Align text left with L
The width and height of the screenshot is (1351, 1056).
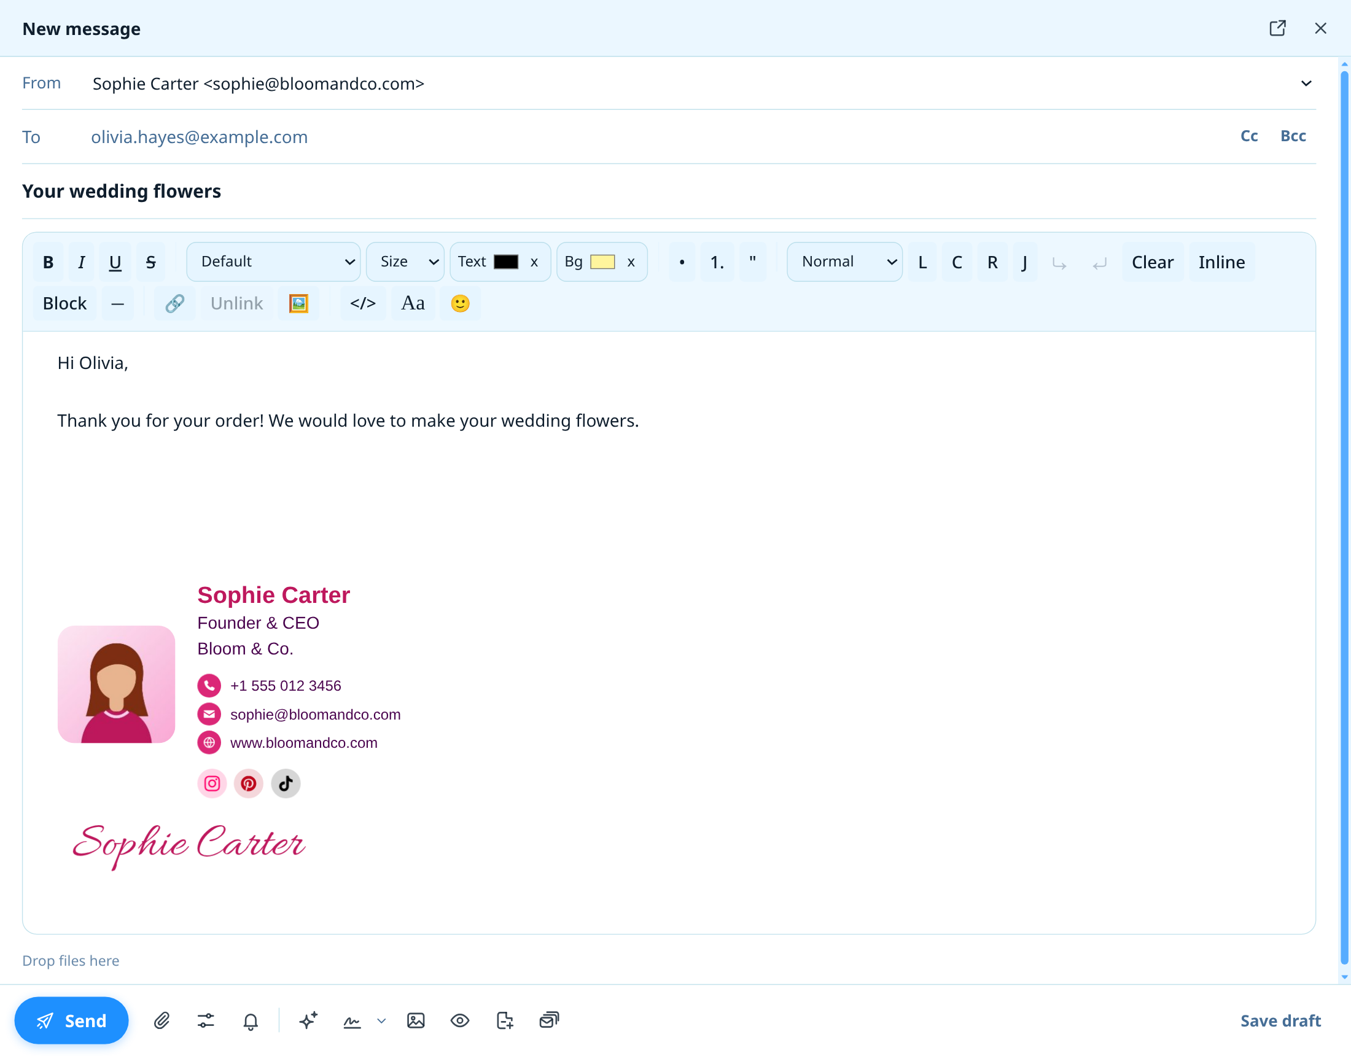(922, 262)
